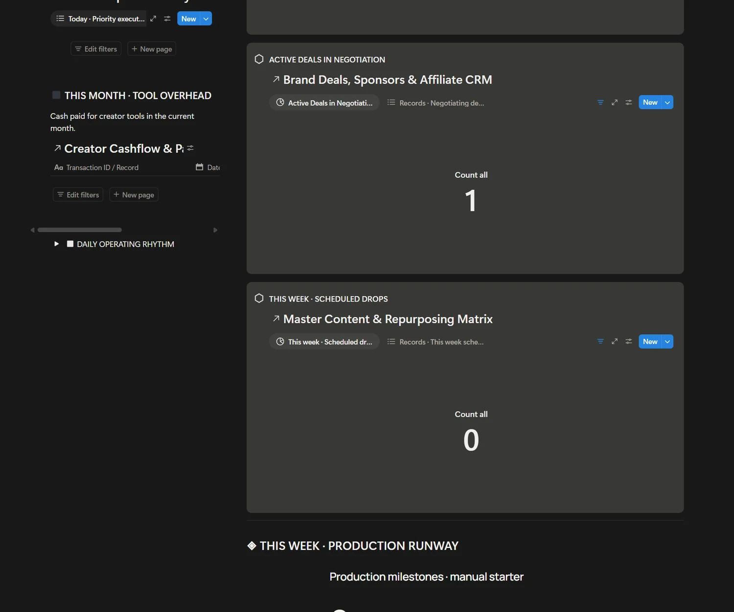
Task: Open view settings in Master Content block
Action: pos(629,341)
